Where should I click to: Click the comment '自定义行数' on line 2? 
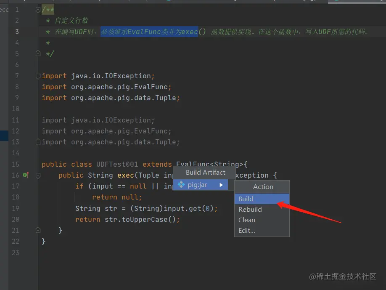click(71, 21)
